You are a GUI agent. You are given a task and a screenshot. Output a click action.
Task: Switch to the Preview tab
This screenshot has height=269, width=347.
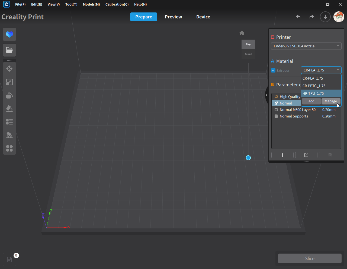[173, 17]
